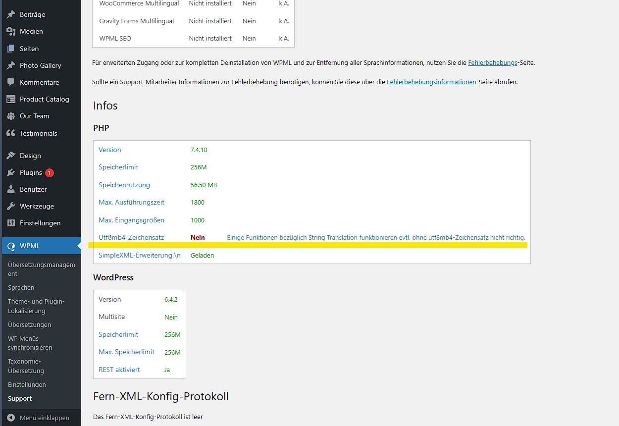Viewport: 619px width, 426px height.
Task: Follow the Fehlerbehebungs link
Action: point(493,63)
